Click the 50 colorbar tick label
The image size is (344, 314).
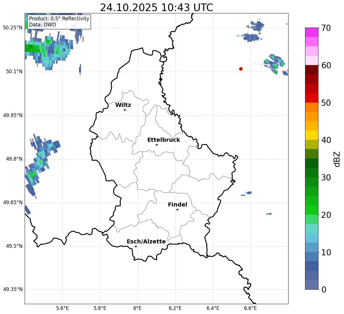[x=326, y=103]
